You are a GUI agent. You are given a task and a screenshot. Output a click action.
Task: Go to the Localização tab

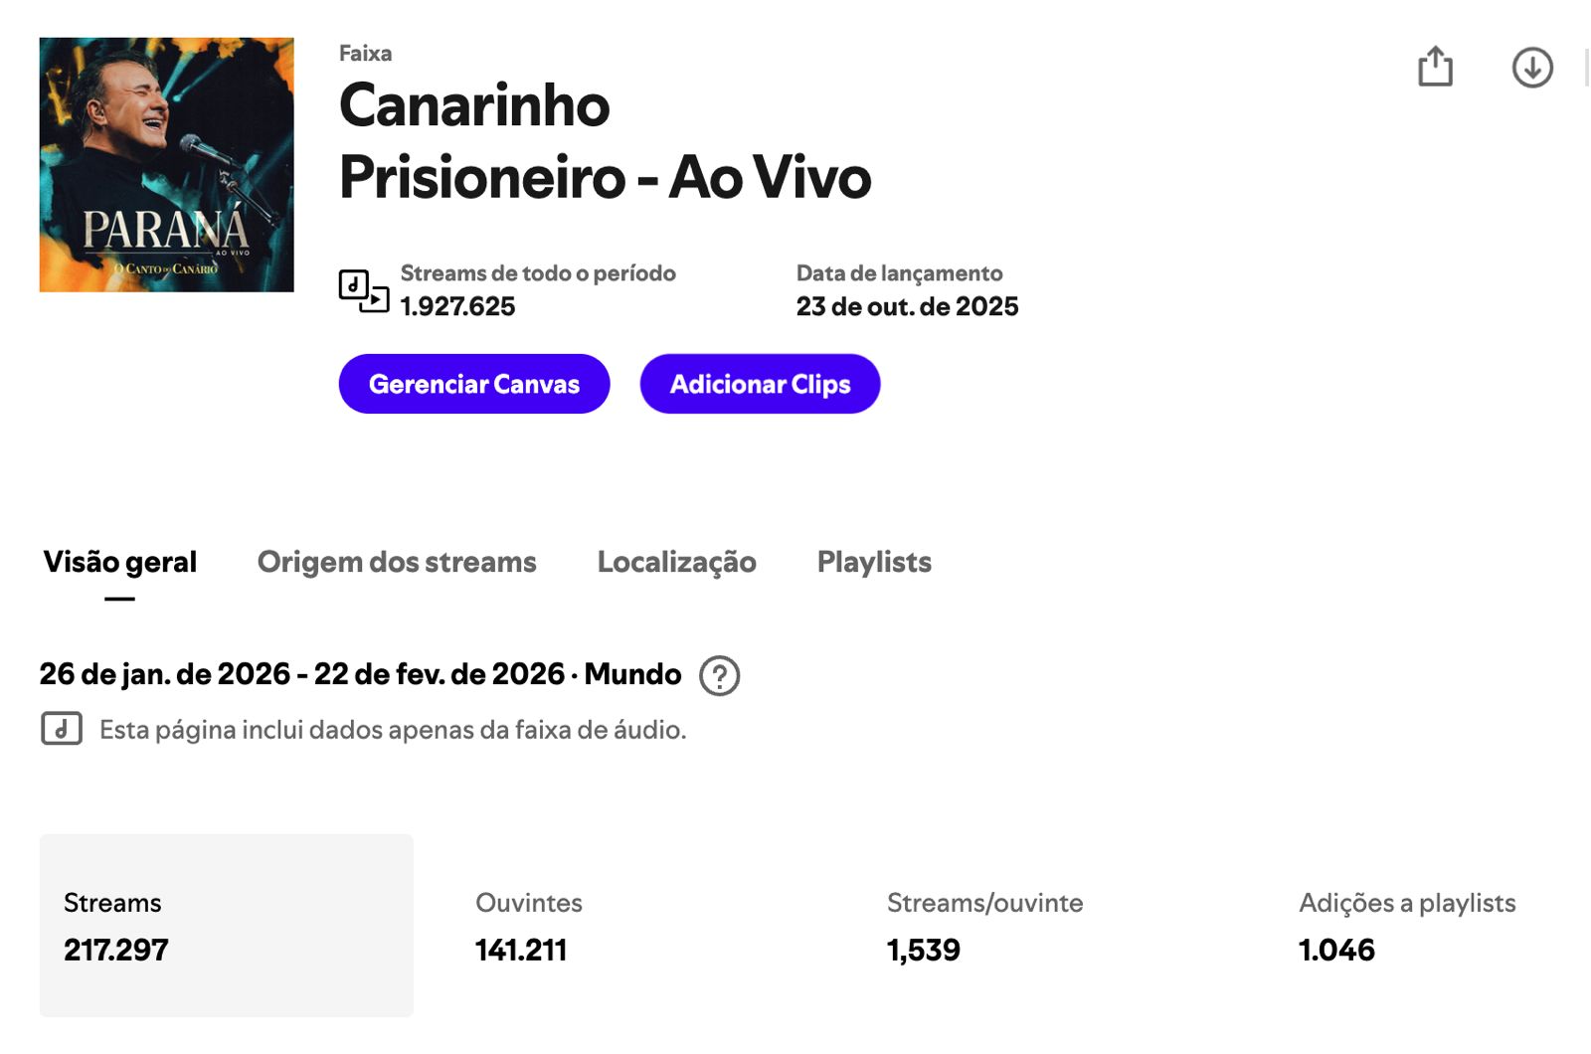(x=676, y=563)
